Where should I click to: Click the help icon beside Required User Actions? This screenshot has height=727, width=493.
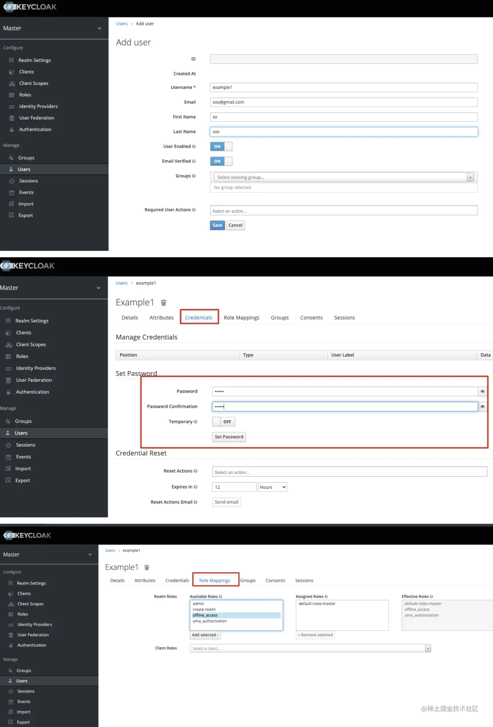[x=194, y=210]
